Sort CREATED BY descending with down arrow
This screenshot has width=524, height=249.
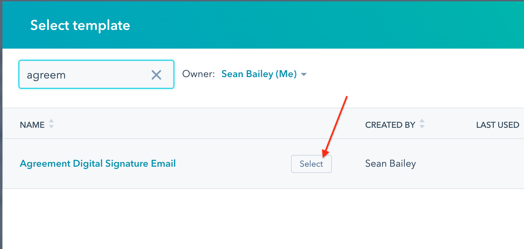click(x=422, y=127)
